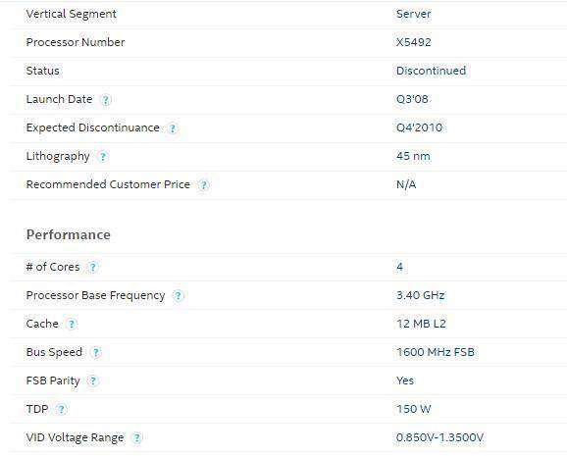567x456 pixels.
Task: Click the help icon next to Launch Date
Action: [105, 100]
